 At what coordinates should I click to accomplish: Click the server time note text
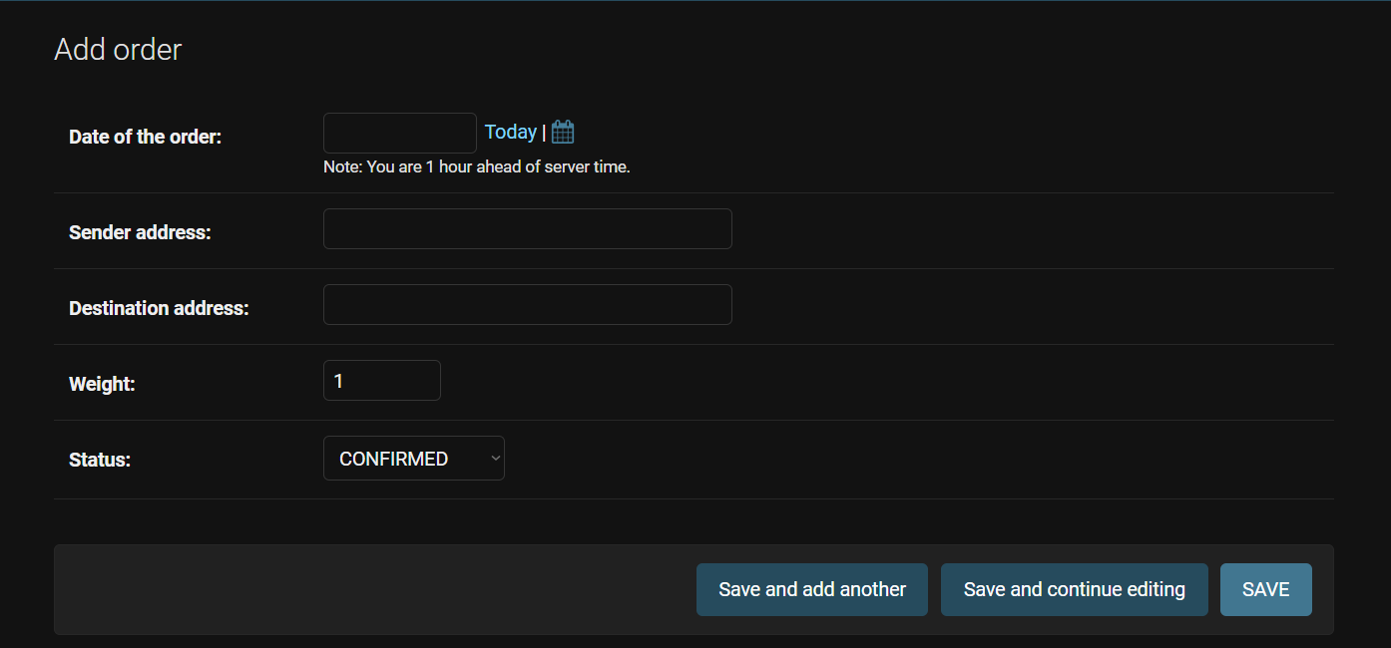tap(476, 167)
